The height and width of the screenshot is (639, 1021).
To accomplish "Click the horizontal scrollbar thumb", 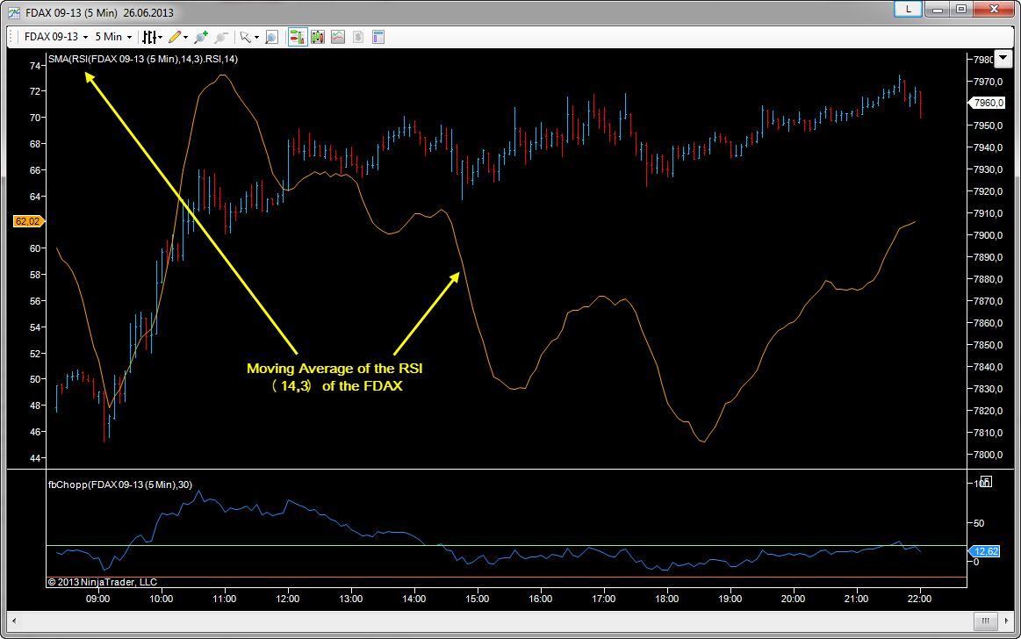I will point(985,621).
